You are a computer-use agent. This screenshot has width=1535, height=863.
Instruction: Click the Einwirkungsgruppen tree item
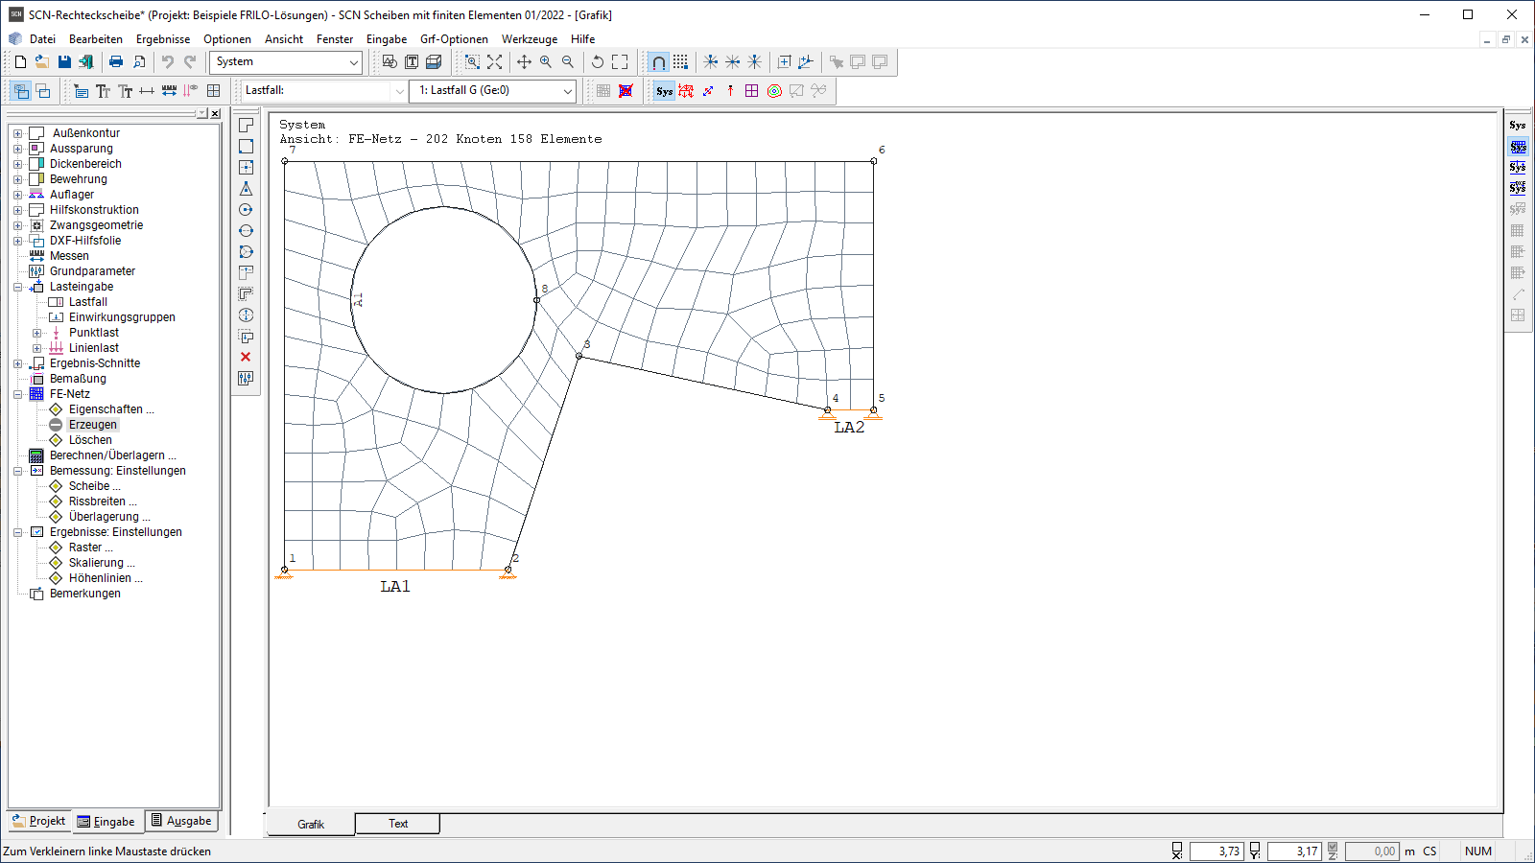[122, 317]
